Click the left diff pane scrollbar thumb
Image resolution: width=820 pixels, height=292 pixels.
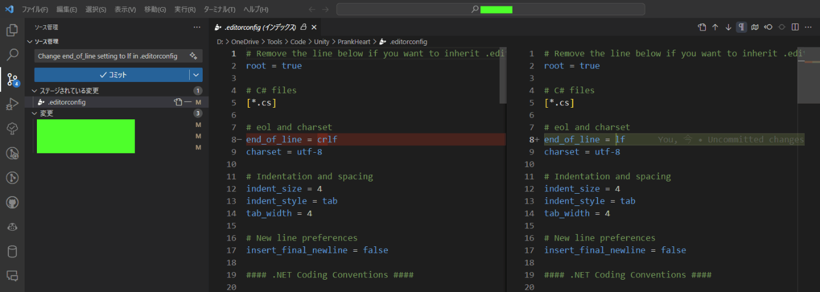coord(503,75)
